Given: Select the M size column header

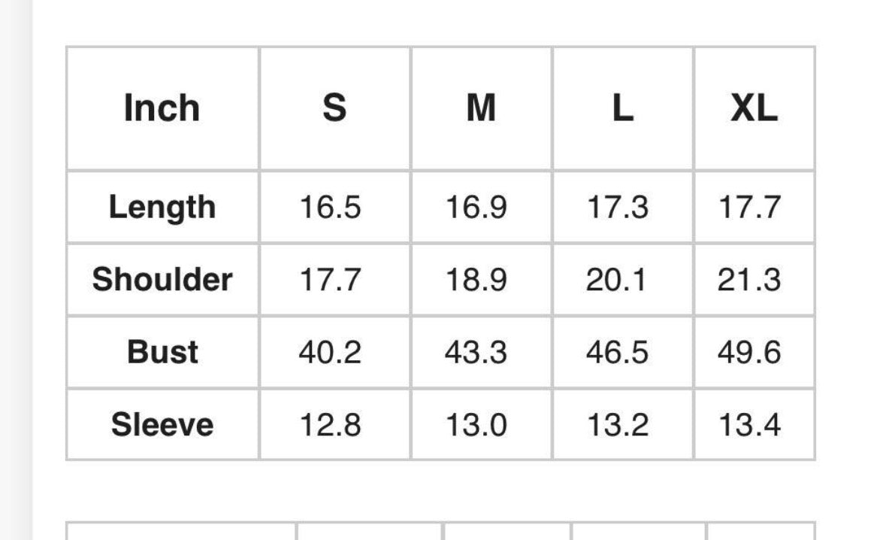Looking at the screenshot, I should (x=482, y=108).
